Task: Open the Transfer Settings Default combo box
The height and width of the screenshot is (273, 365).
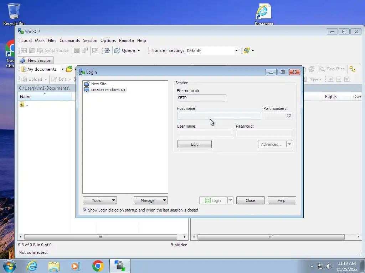Action: tap(212, 50)
